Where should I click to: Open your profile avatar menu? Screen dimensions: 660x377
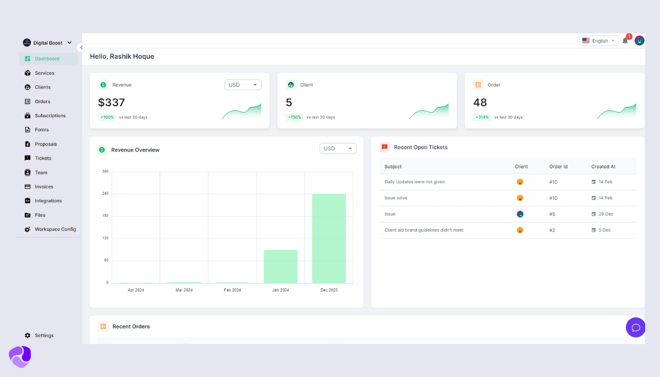639,40
